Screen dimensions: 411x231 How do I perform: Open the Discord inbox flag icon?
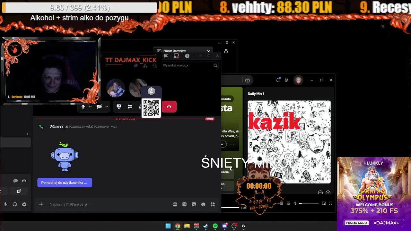166,56
